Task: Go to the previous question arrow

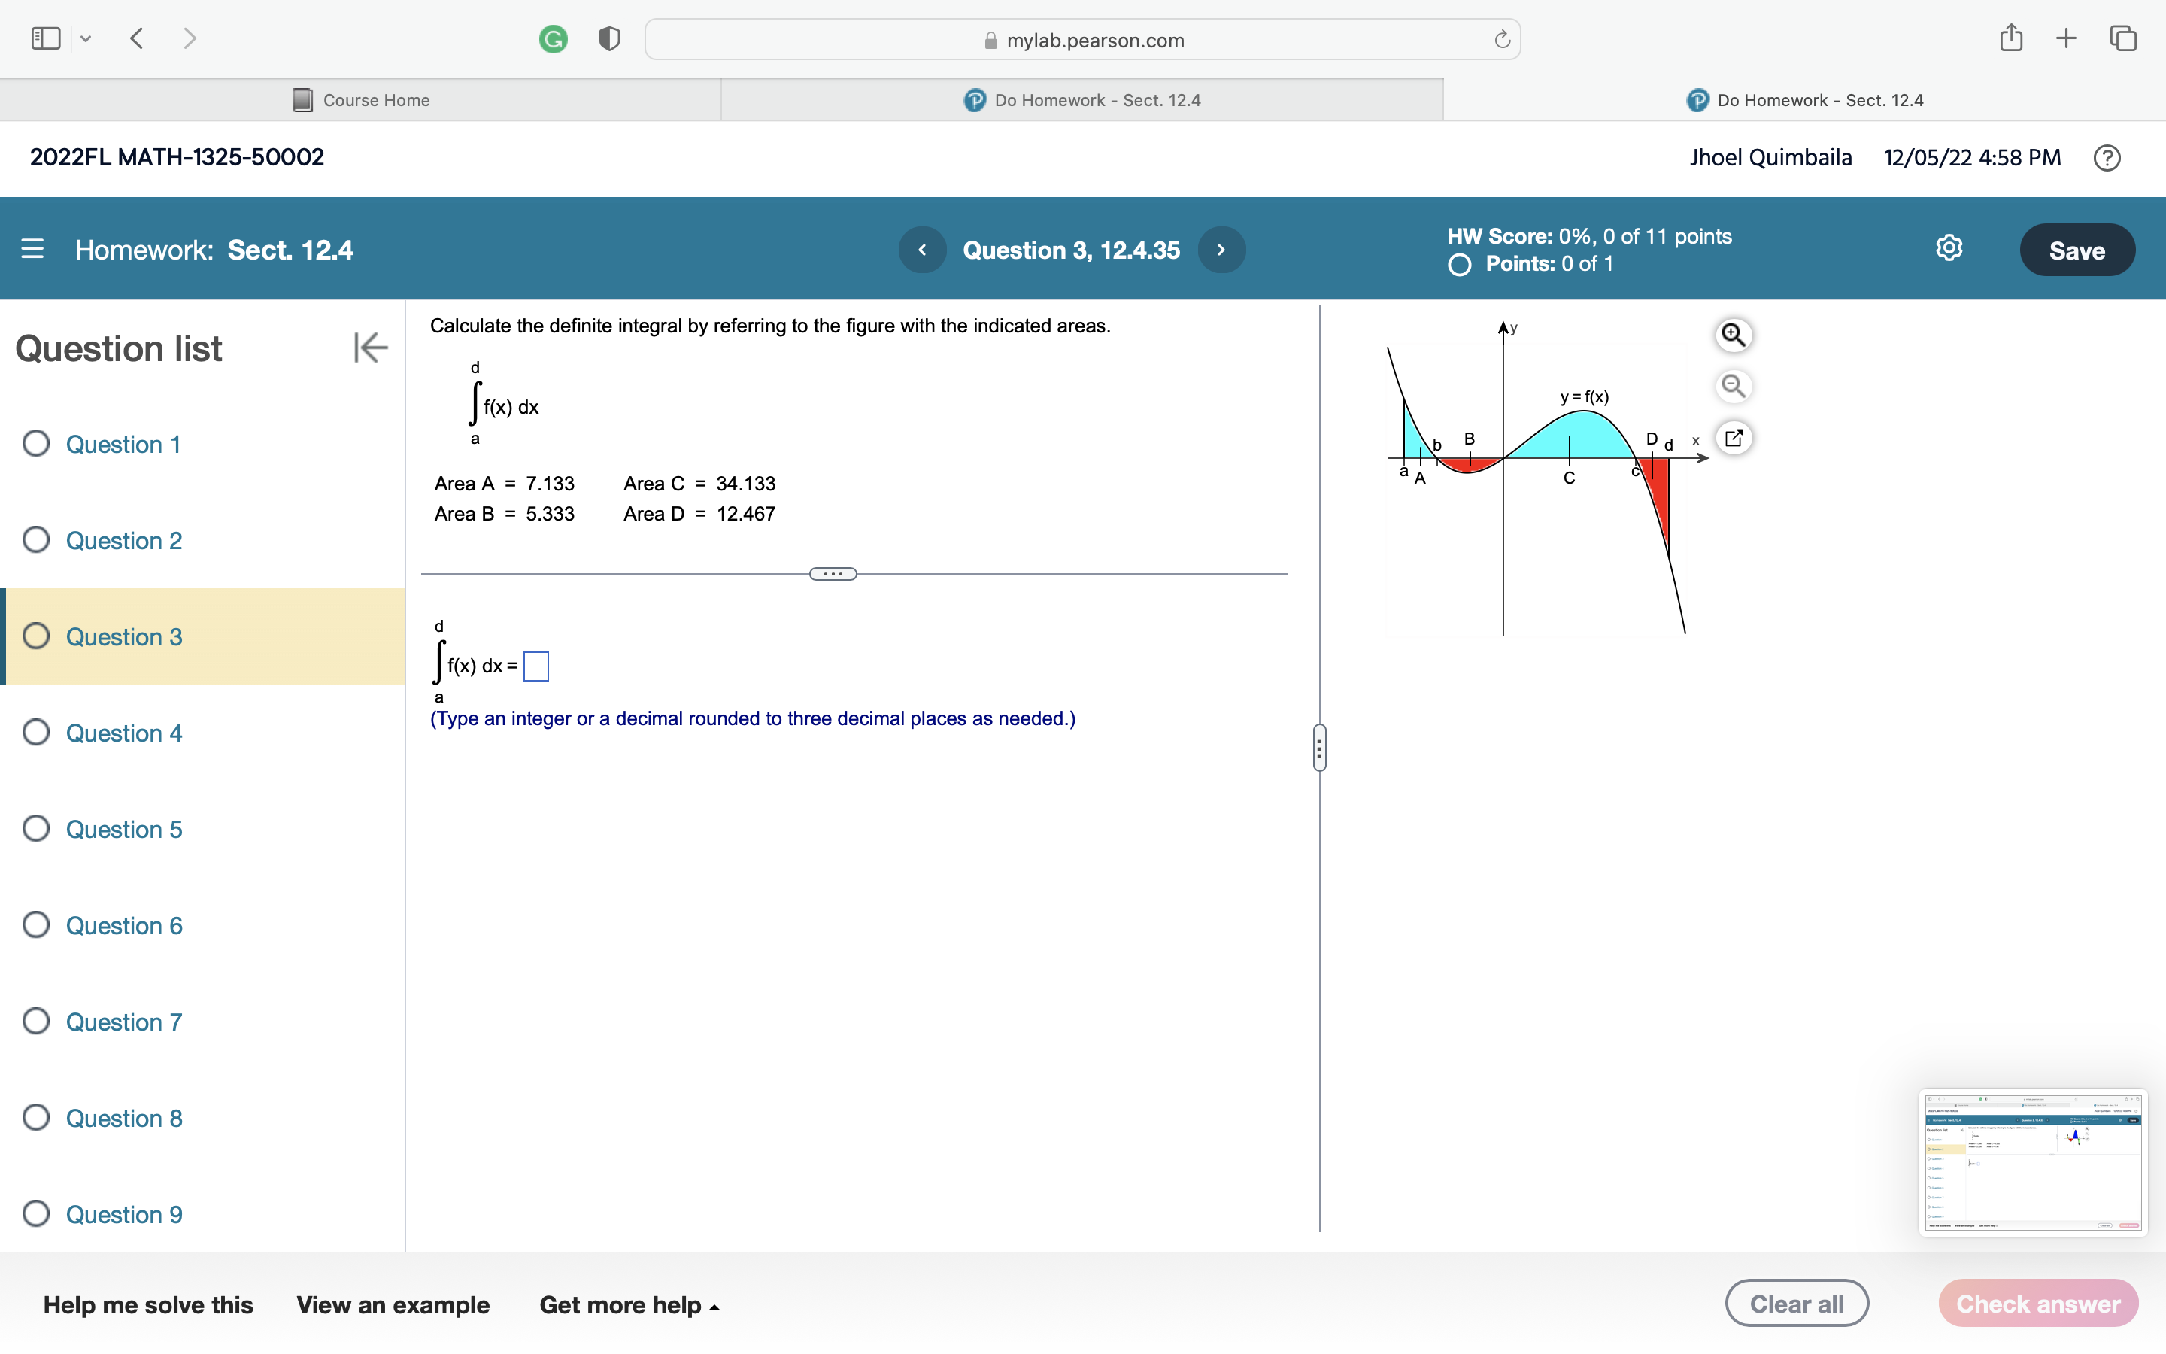Action: tap(922, 250)
